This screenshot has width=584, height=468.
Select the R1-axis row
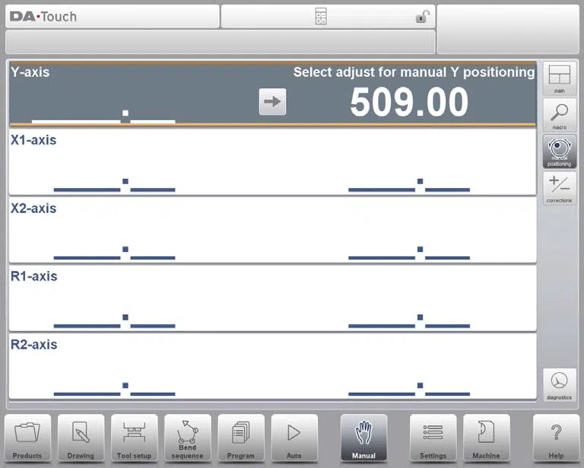point(273,298)
